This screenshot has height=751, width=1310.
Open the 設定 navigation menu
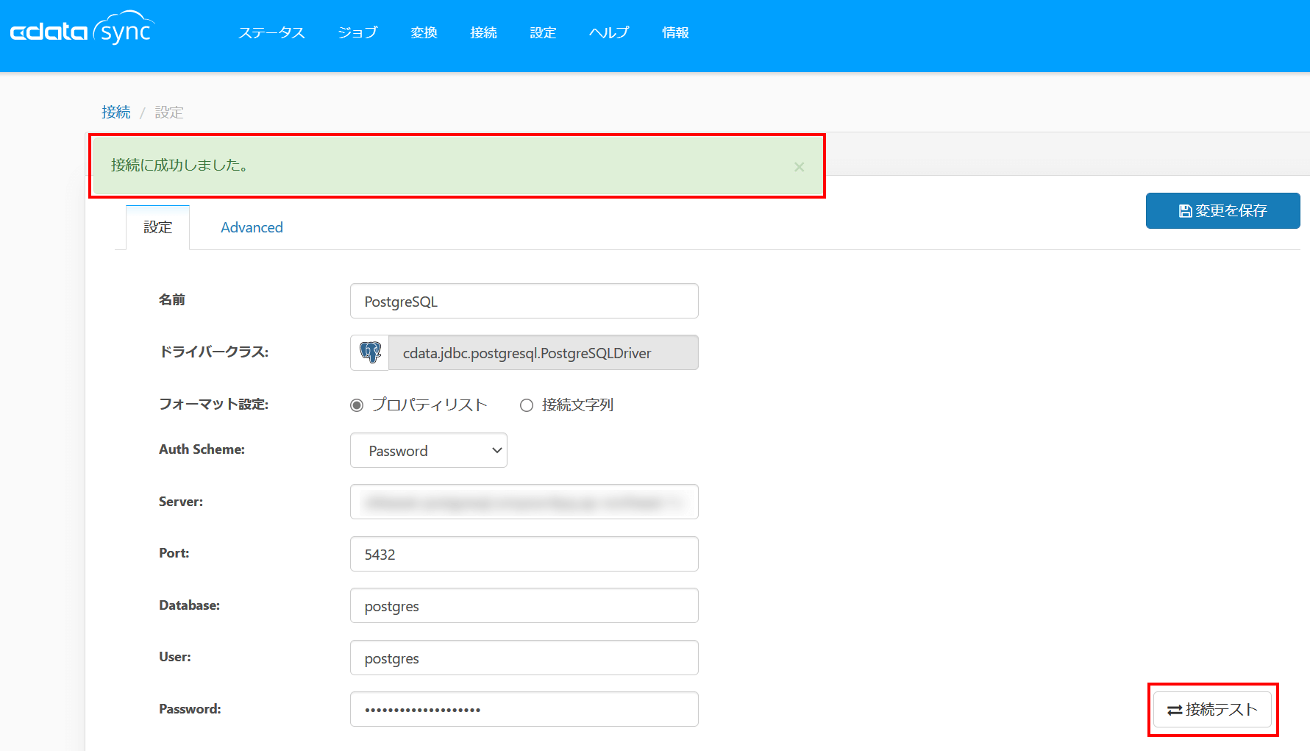(543, 32)
